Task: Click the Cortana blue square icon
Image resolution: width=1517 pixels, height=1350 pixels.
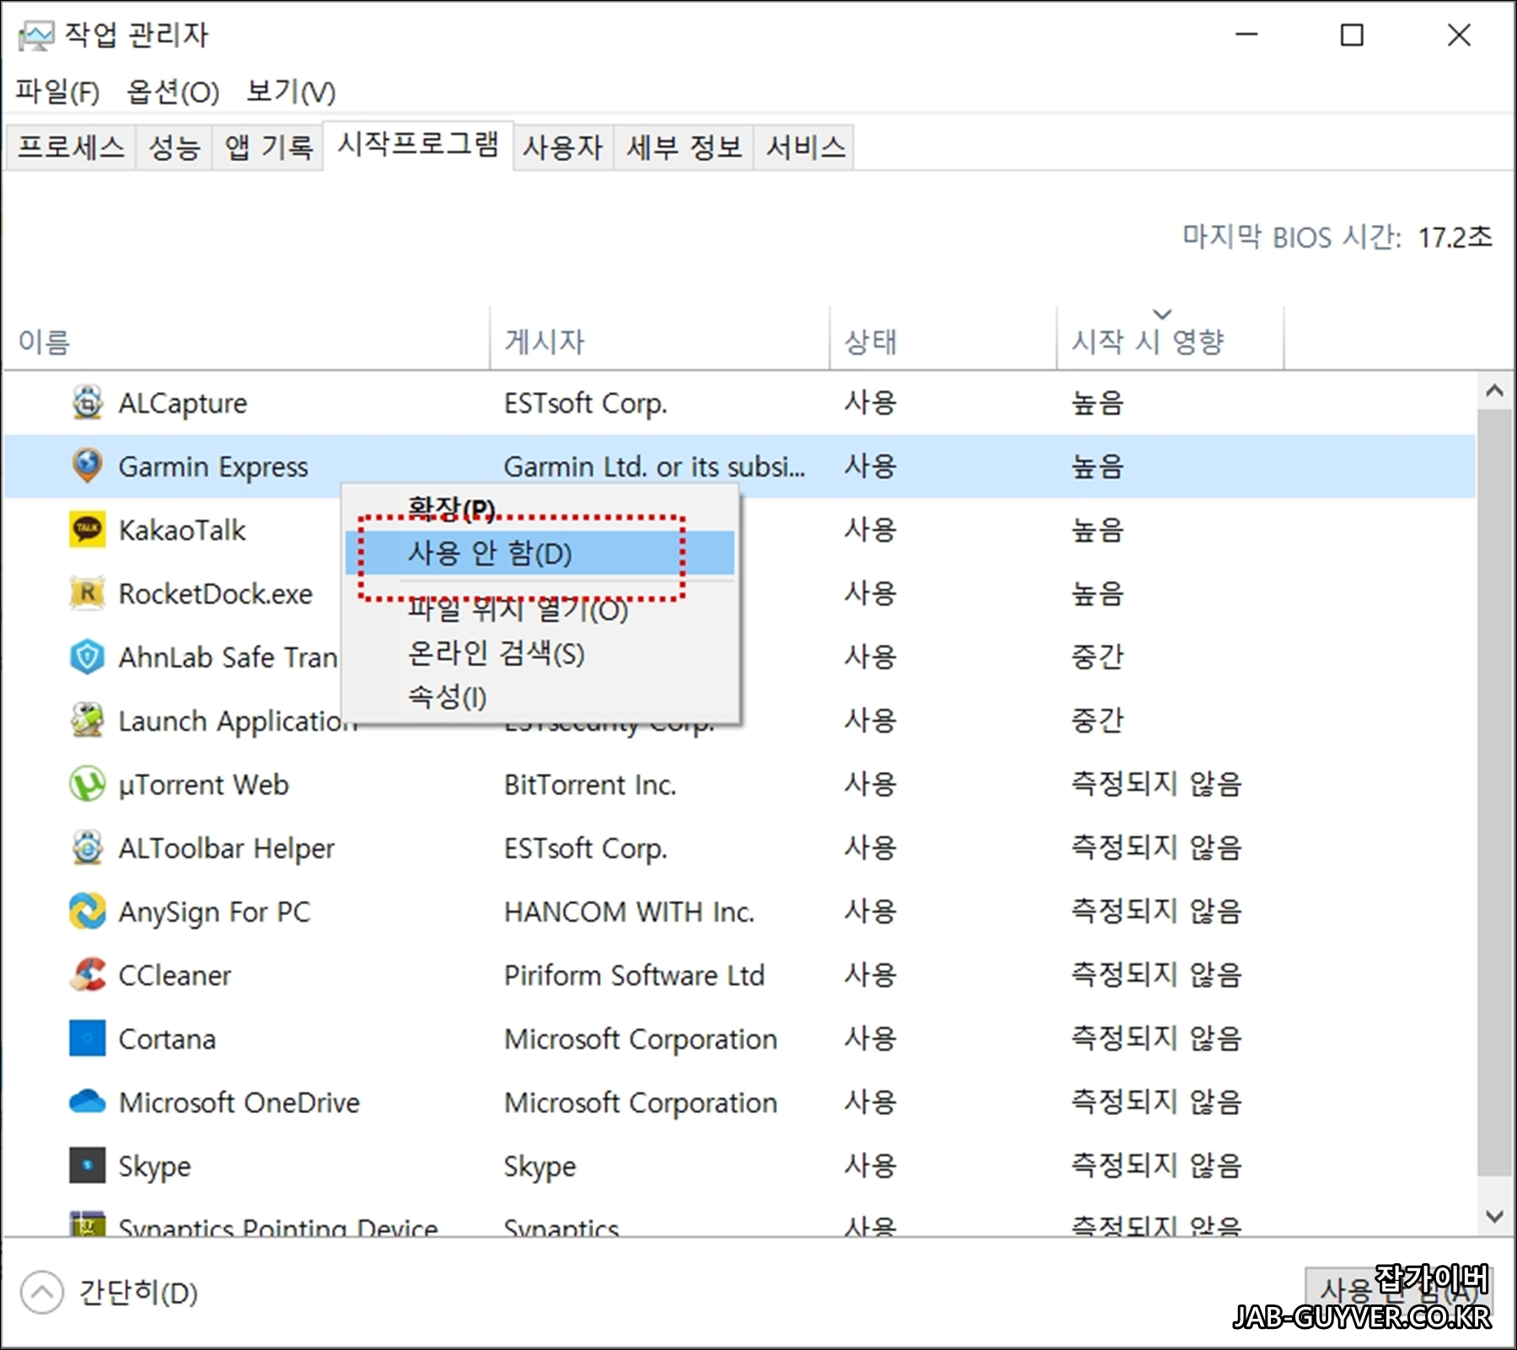Action: pos(88,1038)
